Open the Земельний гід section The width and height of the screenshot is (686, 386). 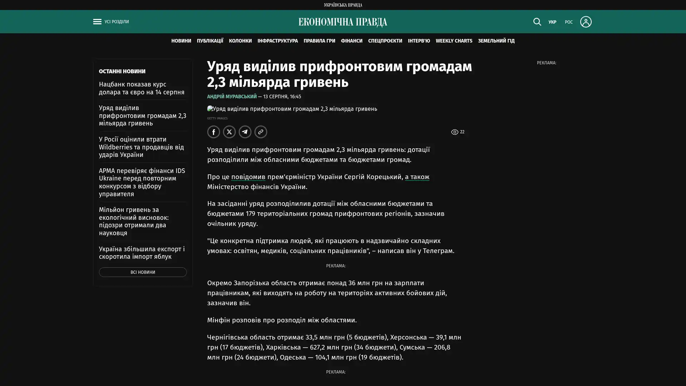[496, 41]
